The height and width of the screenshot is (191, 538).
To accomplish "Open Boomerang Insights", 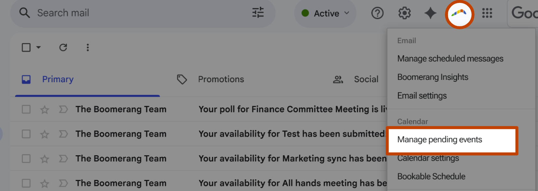I will click(x=433, y=77).
